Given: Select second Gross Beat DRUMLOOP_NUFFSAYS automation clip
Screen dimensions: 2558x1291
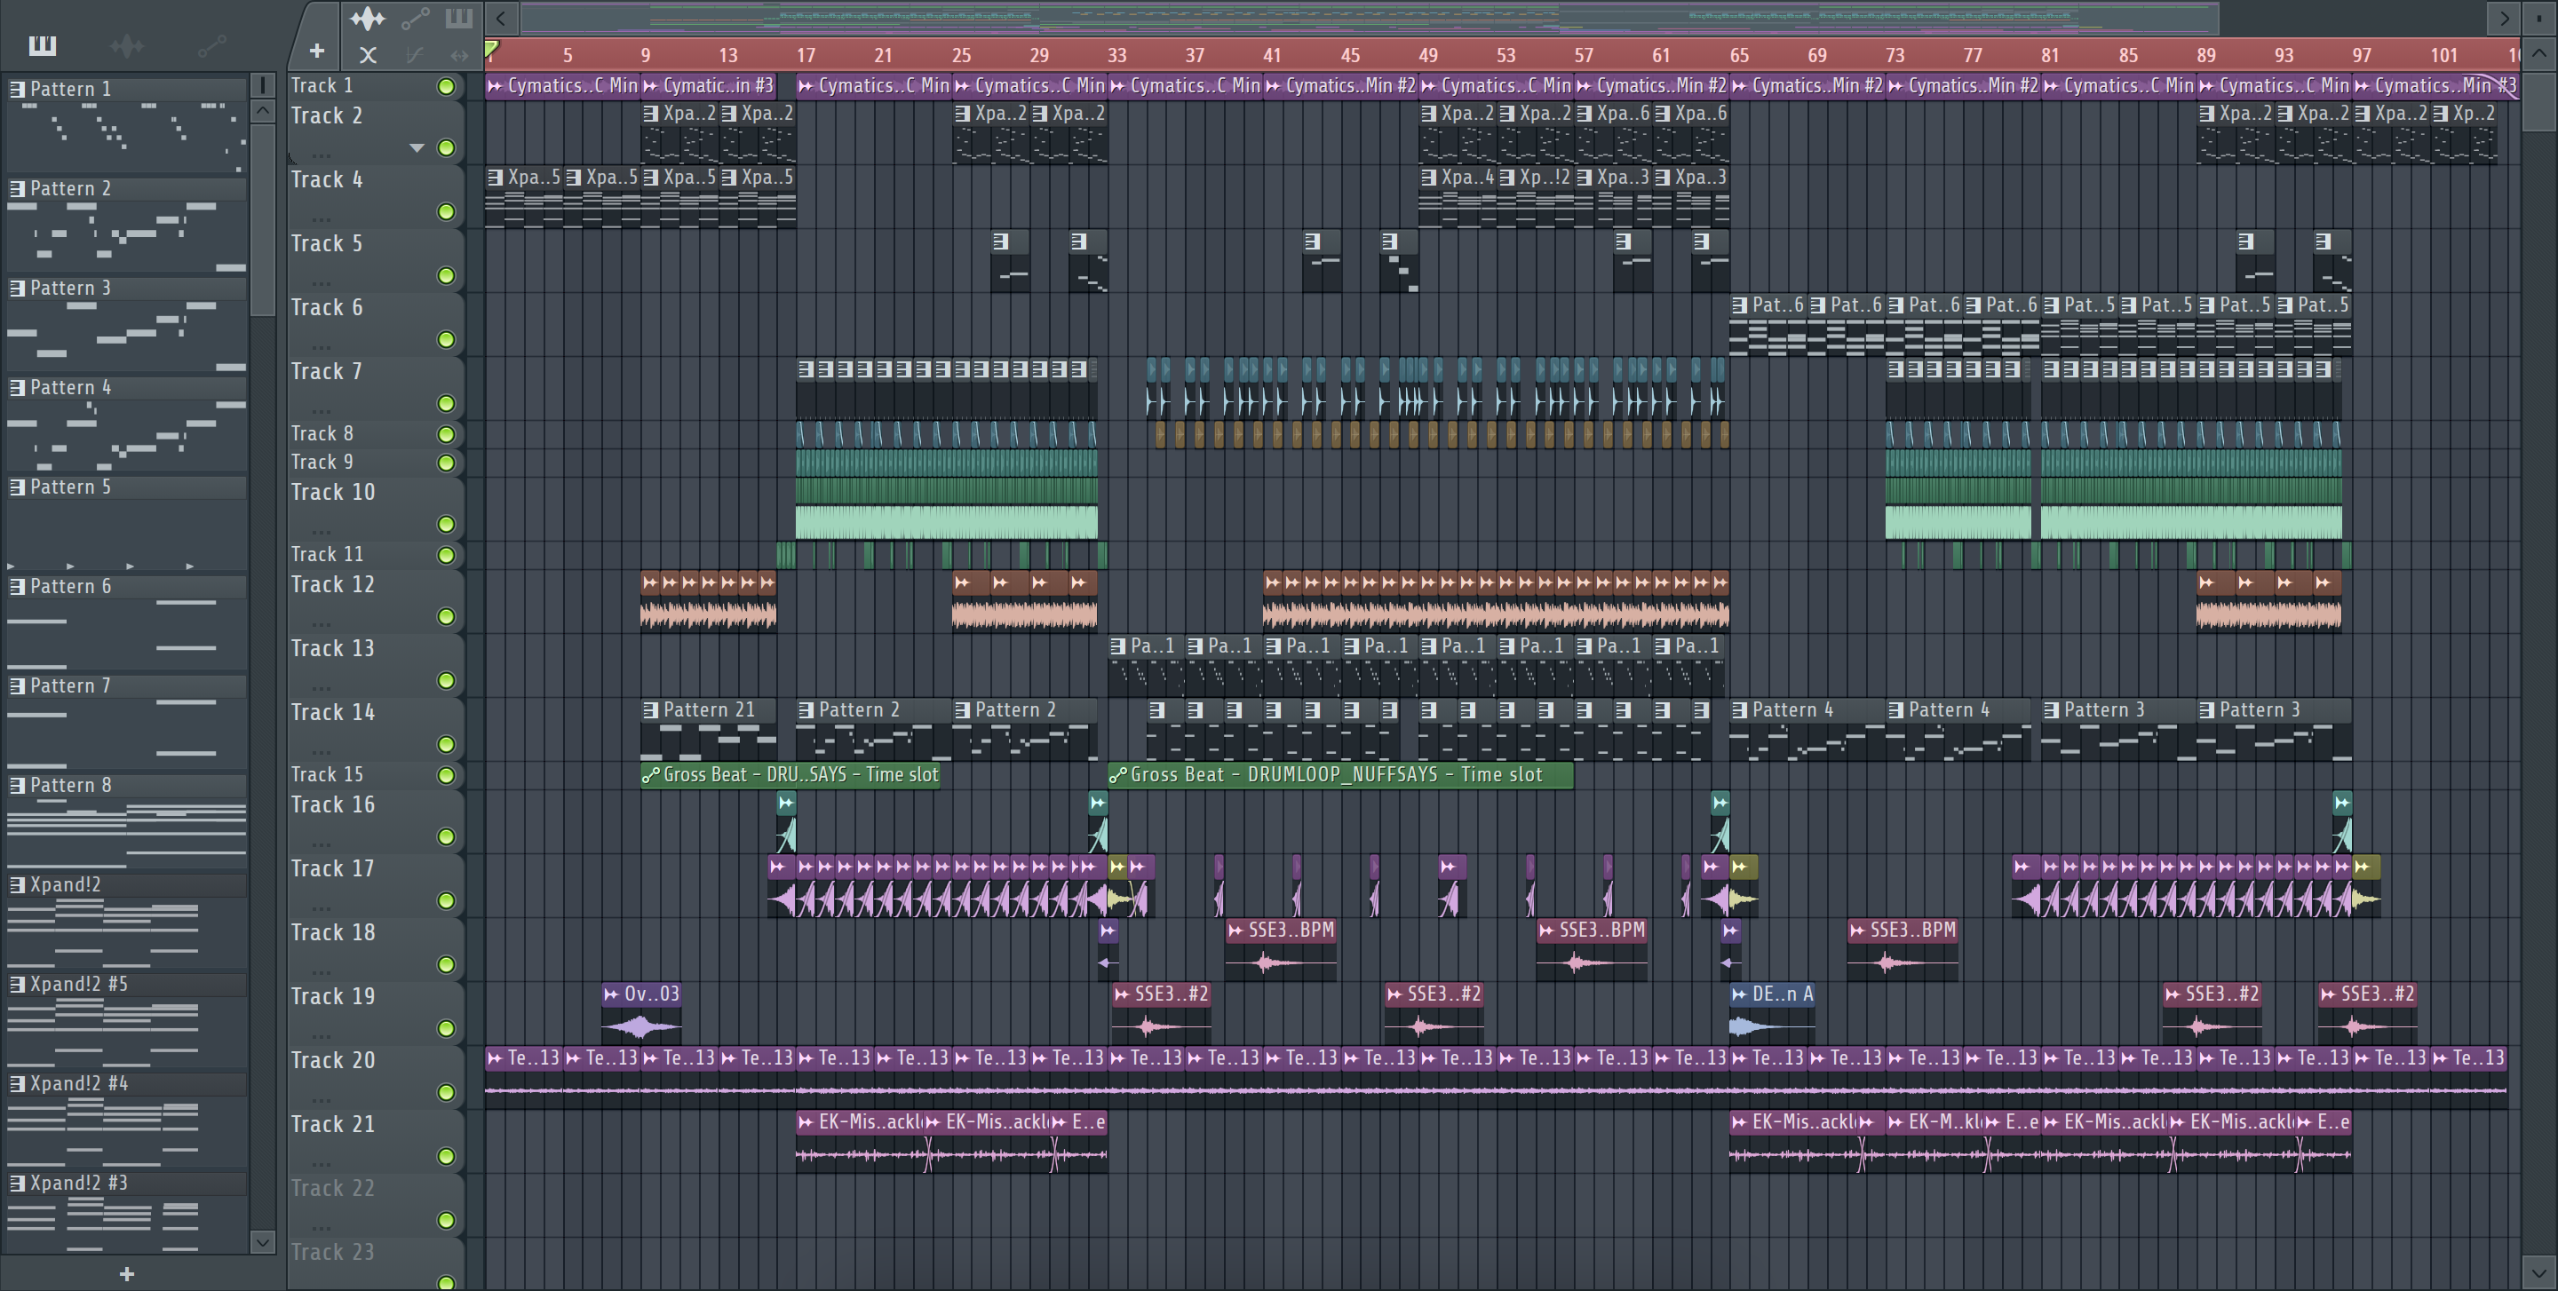Looking at the screenshot, I should pyautogui.click(x=1340, y=775).
